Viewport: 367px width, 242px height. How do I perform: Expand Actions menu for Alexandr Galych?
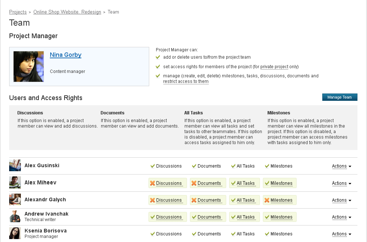click(x=341, y=200)
